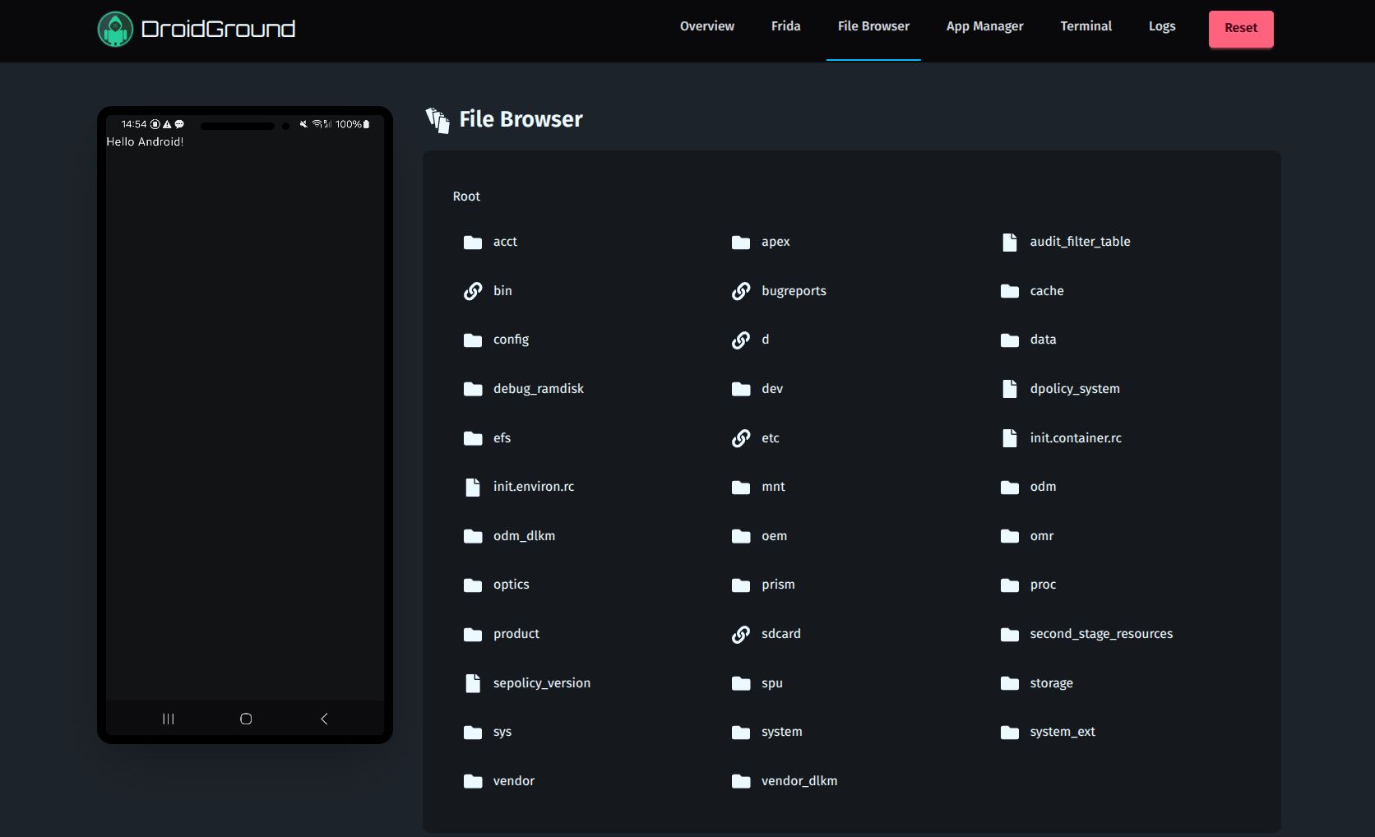
Task: Open the Frida tab
Action: tap(785, 25)
